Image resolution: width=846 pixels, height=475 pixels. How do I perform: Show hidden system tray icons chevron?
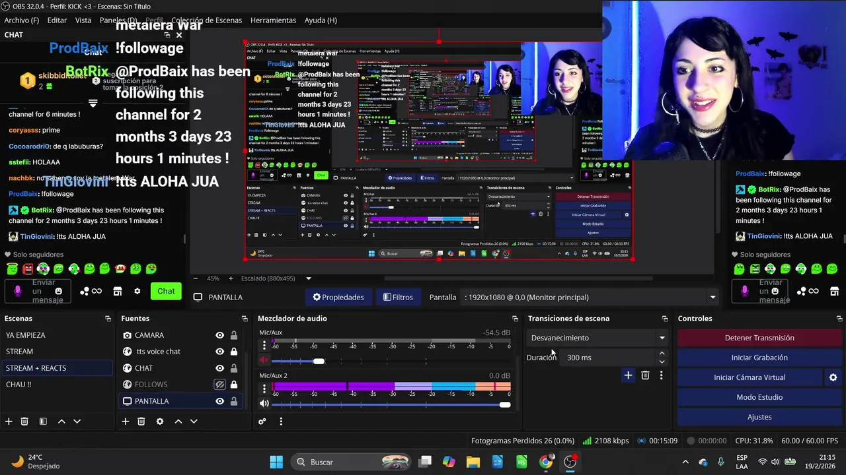tap(685, 462)
